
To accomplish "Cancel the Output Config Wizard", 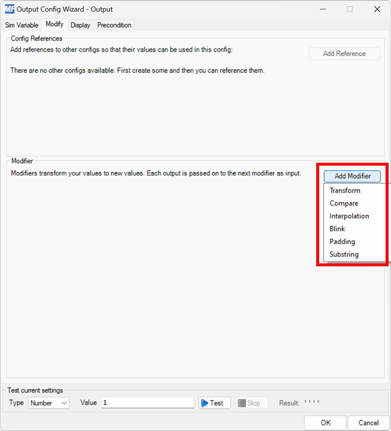I will point(369,422).
